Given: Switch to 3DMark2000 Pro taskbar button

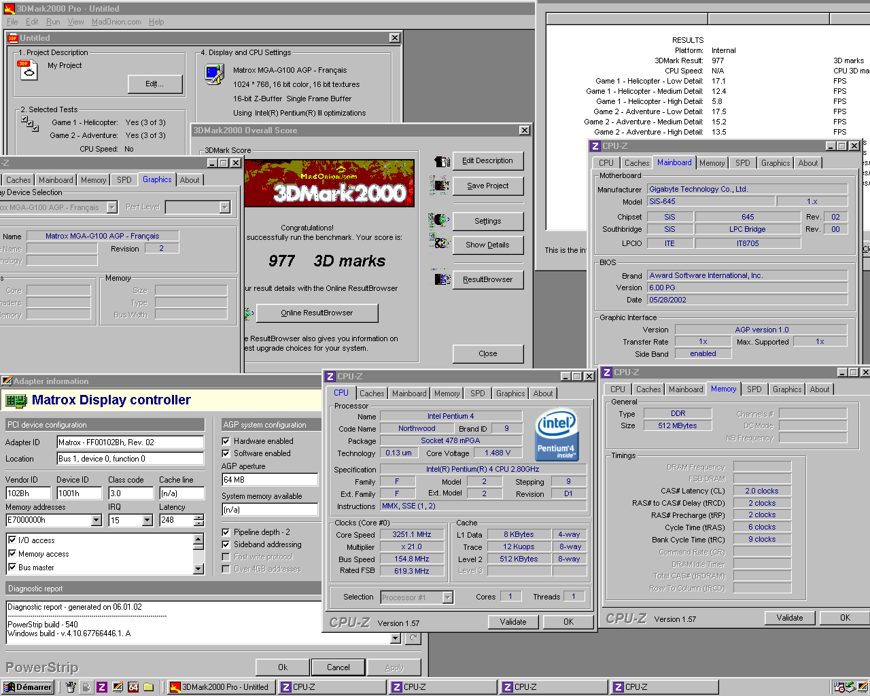Looking at the screenshot, I should pyautogui.click(x=222, y=687).
